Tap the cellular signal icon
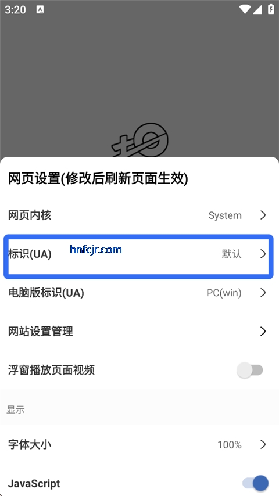 click(257, 9)
